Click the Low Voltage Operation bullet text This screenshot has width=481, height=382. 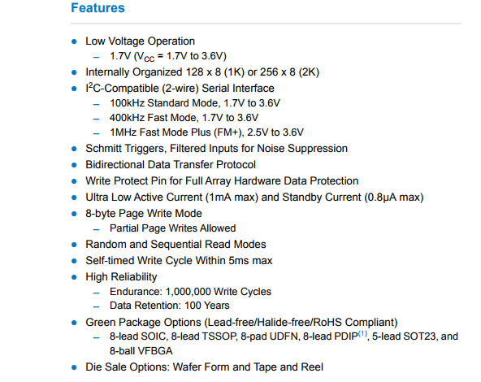point(141,41)
